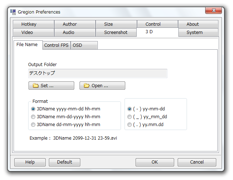Switch to the Video tab
Viewport: 233px width, 180px height.
click(34, 32)
